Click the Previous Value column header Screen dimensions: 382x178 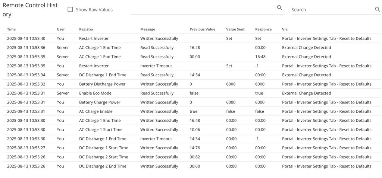point(202,29)
